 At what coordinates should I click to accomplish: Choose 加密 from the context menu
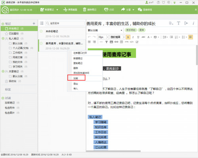click(76, 78)
